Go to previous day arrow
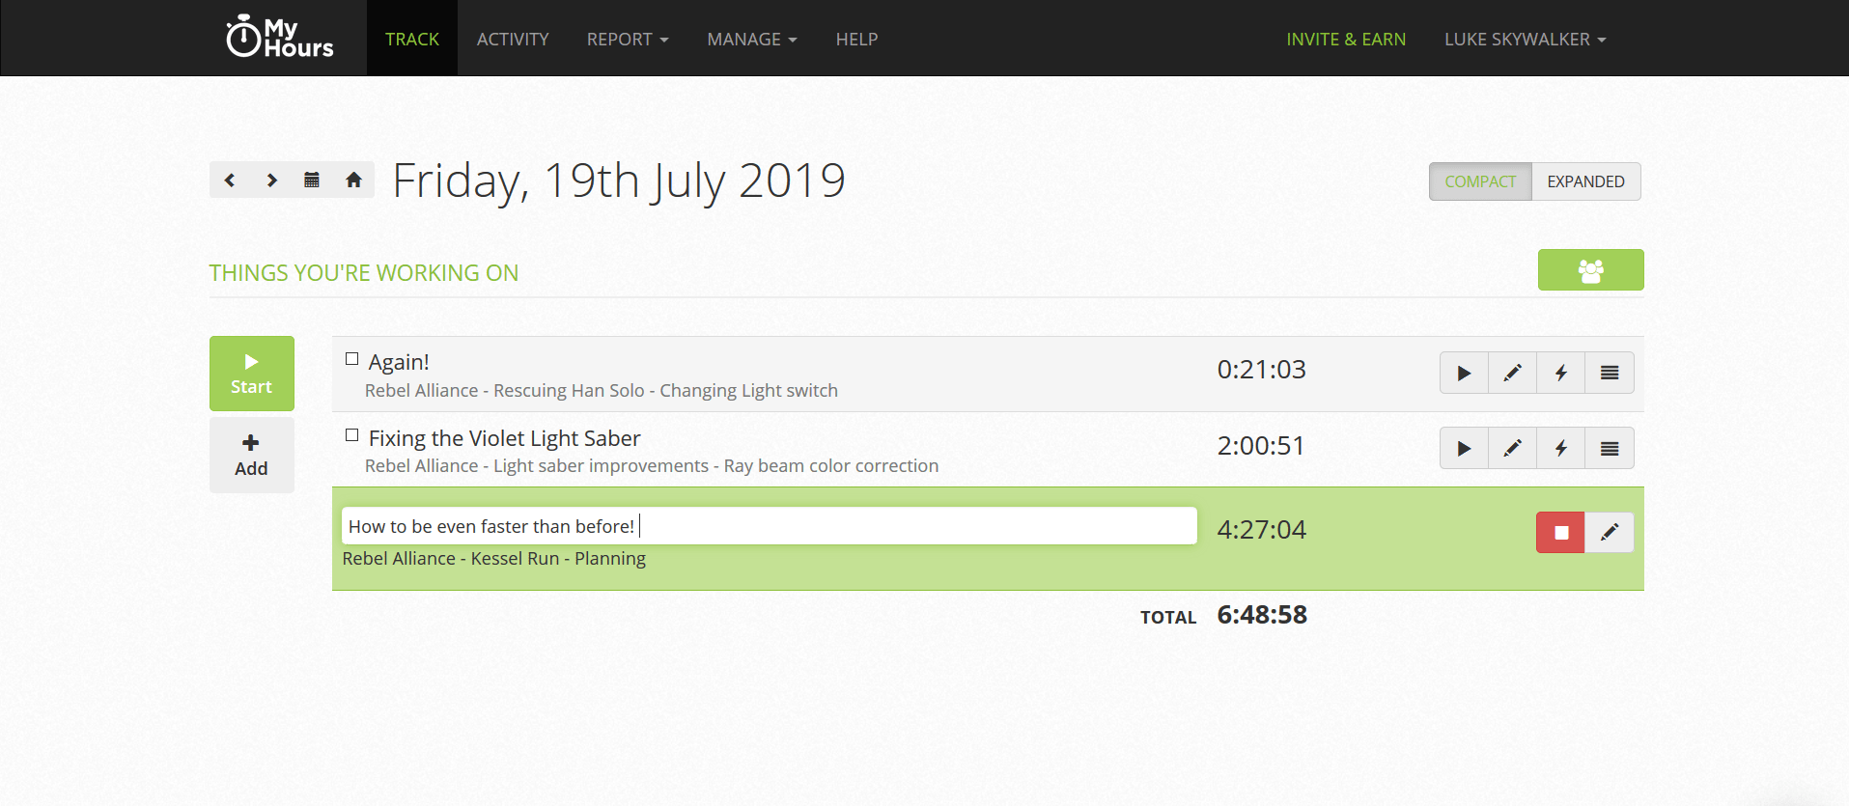Screen dimensions: 1849x806 pyautogui.click(x=230, y=181)
